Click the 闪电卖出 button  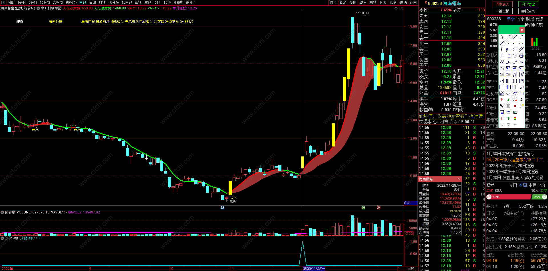pos(528,4)
